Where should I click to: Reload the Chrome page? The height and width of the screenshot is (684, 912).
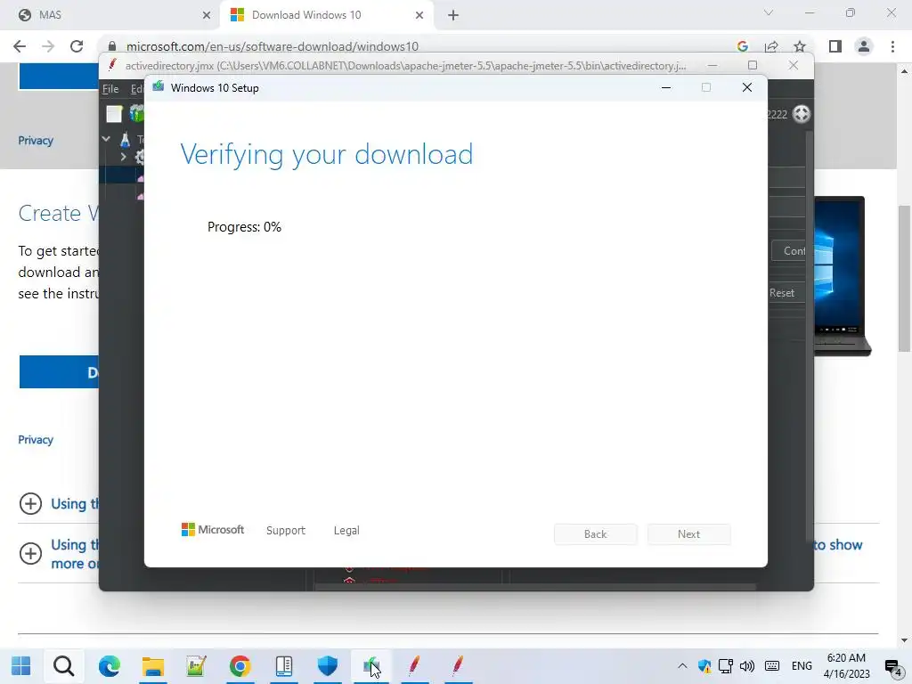coord(77,46)
